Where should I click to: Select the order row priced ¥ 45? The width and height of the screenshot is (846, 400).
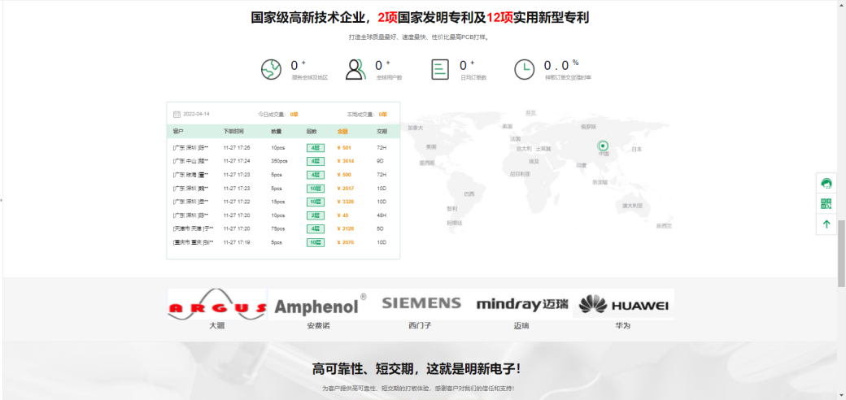click(283, 215)
